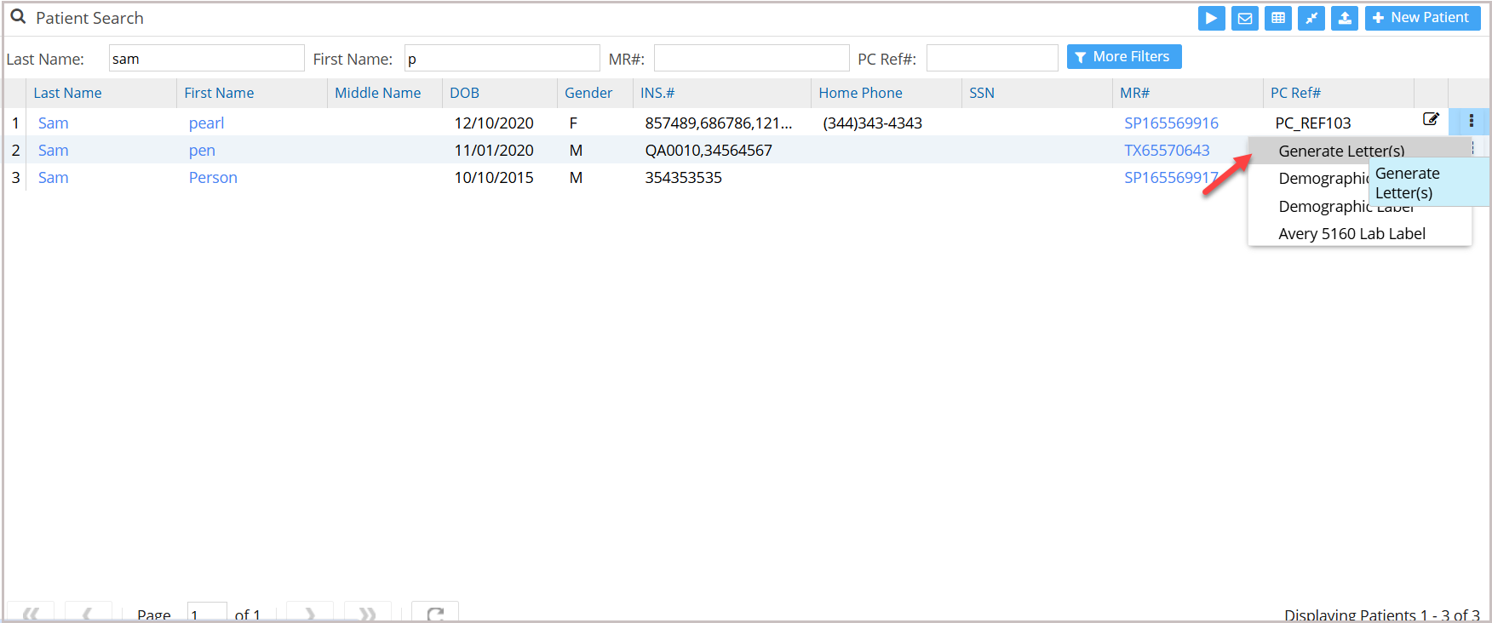Open three-dot actions menu for first row
This screenshot has width=1492, height=623.
(x=1471, y=121)
